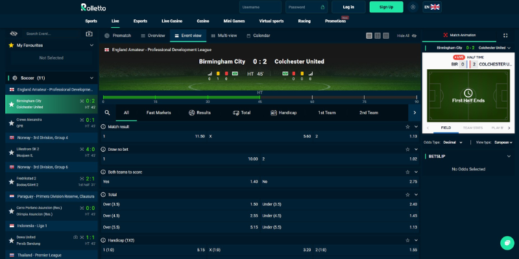
Task: Click the field icon next to Crewe Alexandra score
Action: [x=82, y=120]
